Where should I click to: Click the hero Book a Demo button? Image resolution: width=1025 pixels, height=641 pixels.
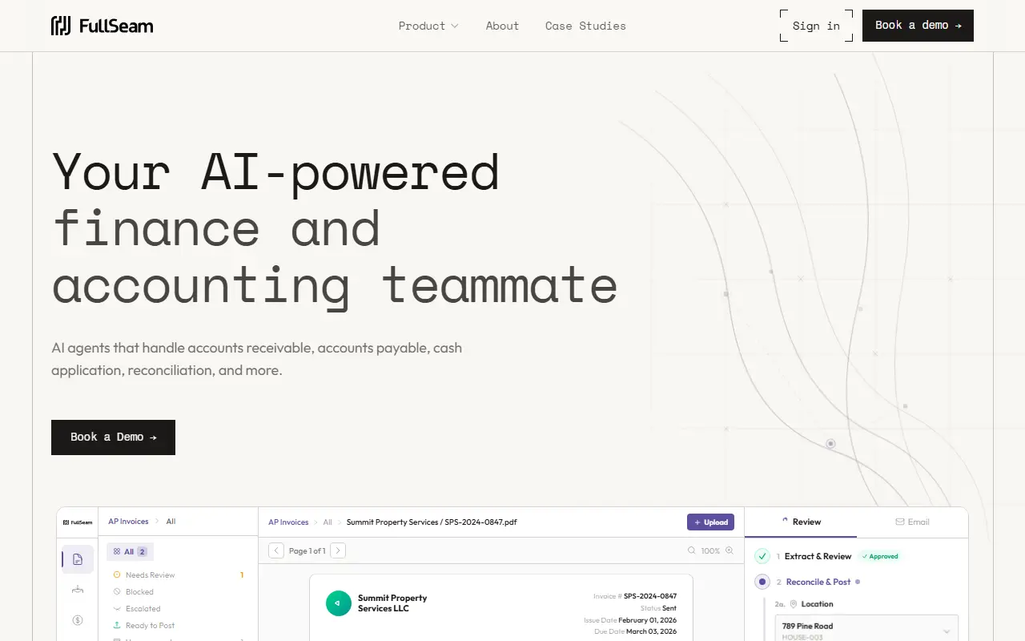[113, 437]
